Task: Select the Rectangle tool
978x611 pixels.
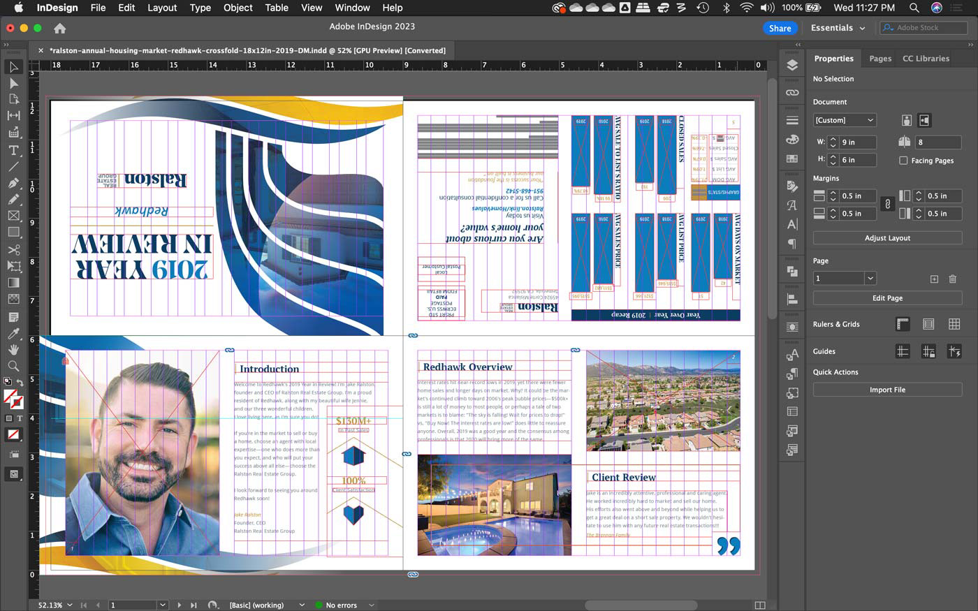Action: [x=13, y=232]
